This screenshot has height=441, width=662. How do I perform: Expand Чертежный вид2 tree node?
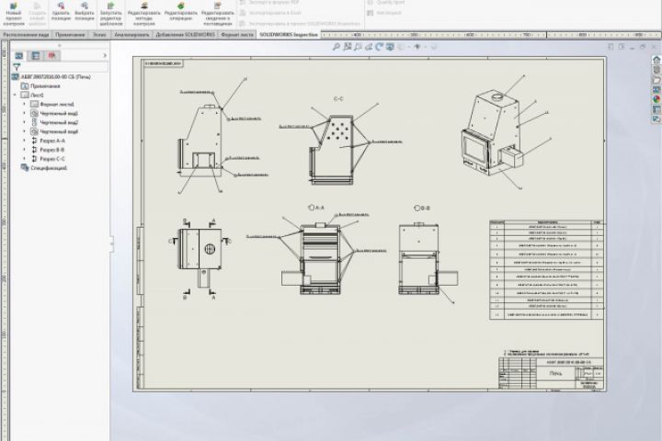pos(24,122)
